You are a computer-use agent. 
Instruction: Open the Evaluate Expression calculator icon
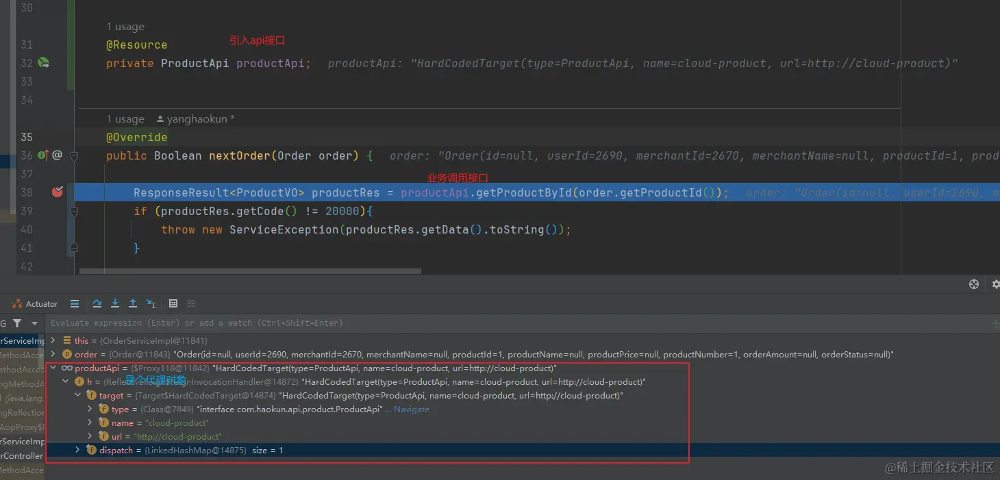pyautogui.click(x=173, y=304)
